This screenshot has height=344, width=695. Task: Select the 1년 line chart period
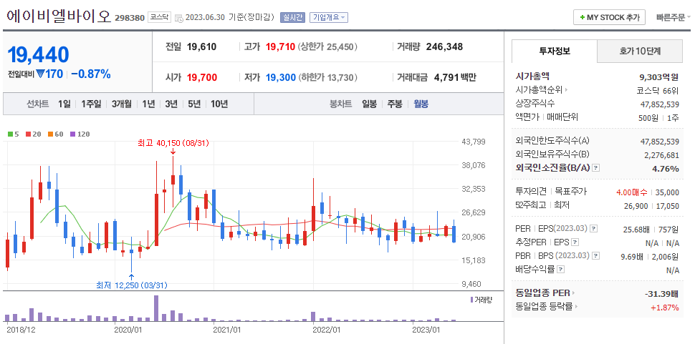pos(148,104)
